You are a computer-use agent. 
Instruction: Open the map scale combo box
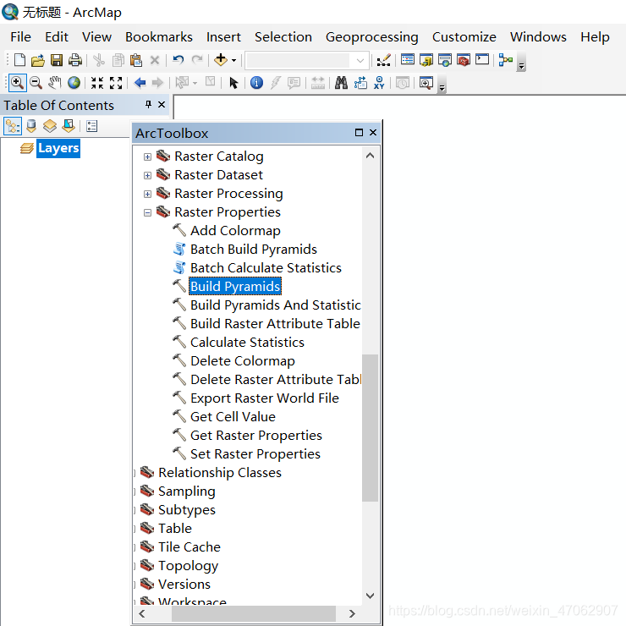click(x=306, y=61)
